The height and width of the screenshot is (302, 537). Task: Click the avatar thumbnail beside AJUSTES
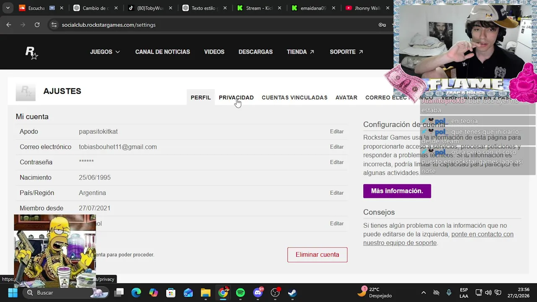tap(26, 92)
